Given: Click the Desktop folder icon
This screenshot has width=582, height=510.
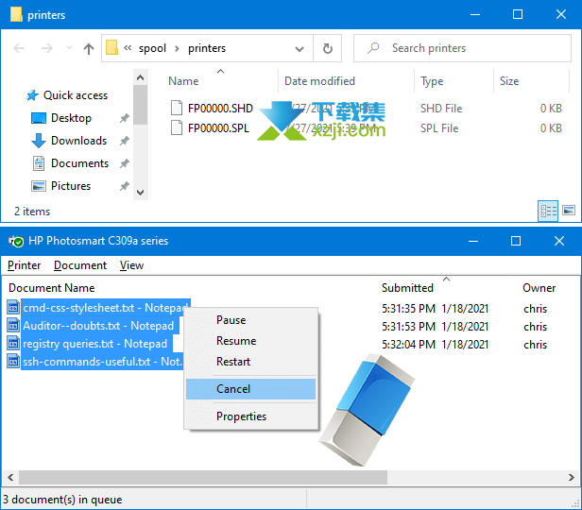Looking at the screenshot, I should (39, 118).
